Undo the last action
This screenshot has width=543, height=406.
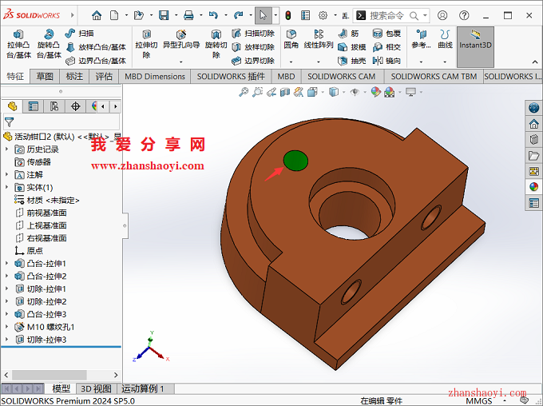coord(213,15)
